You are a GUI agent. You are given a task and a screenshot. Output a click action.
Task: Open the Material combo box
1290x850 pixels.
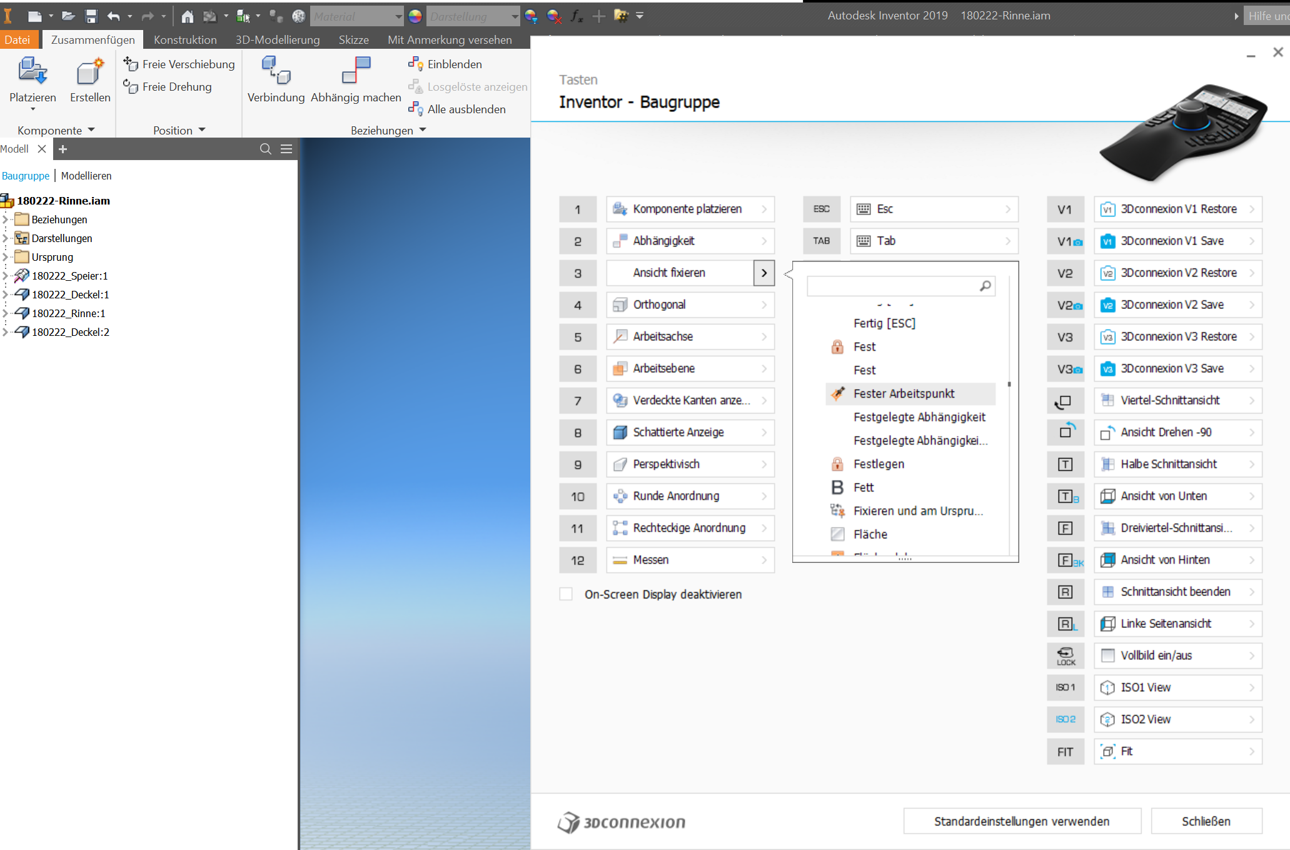tap(357, 16)
